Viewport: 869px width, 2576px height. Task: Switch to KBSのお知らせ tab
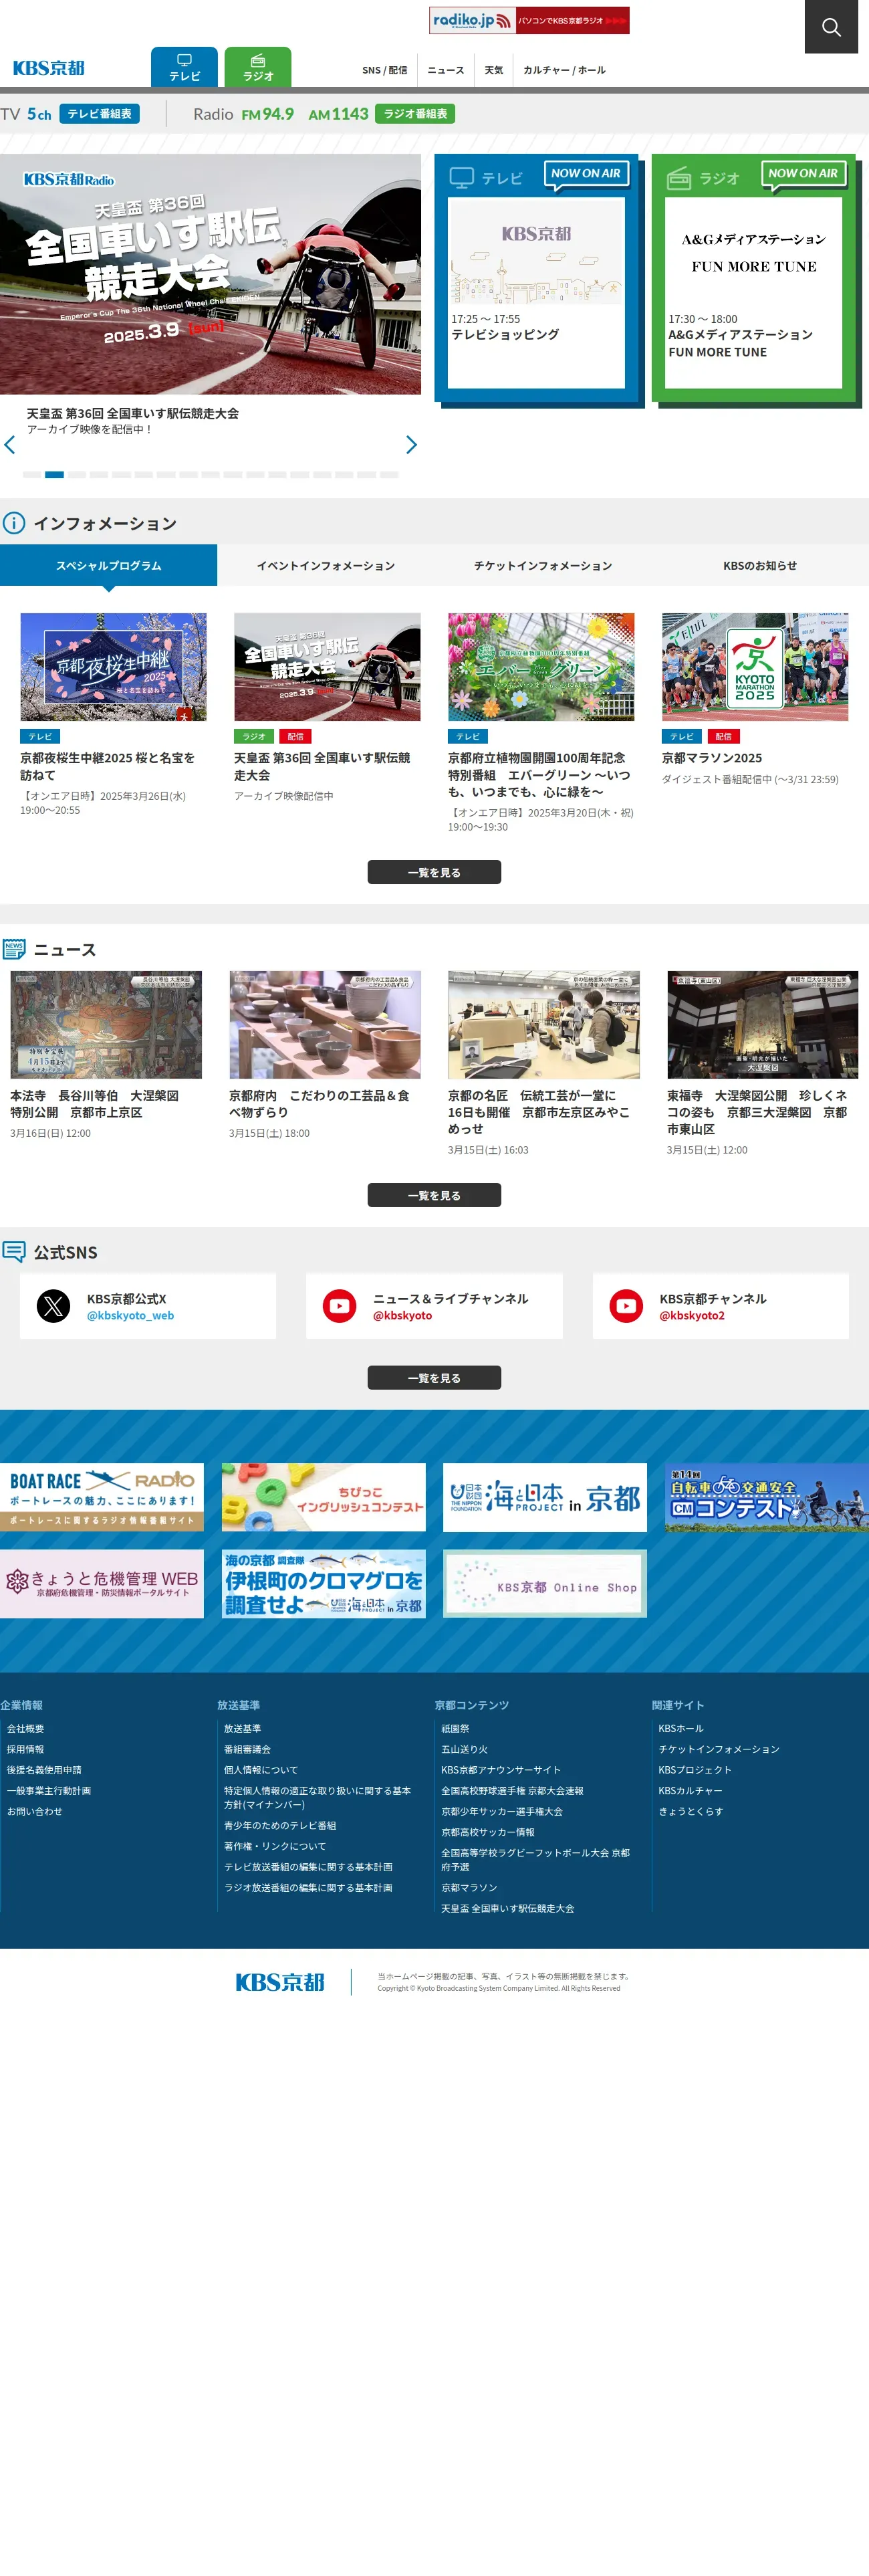click(x=760, y=565)
